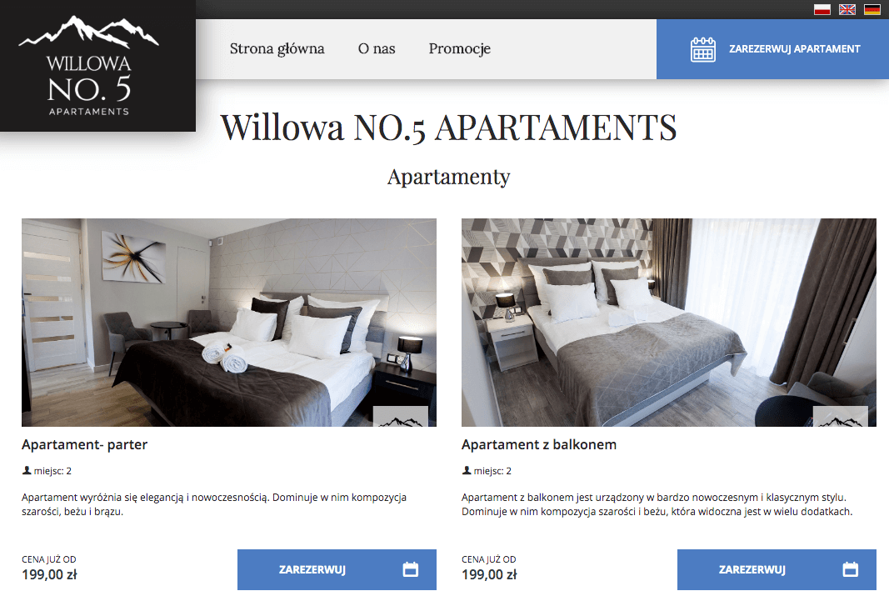The width and height of the screenshot is (889, 606).
Task: Click the person icon beside parter miejsc: 2
Action: tap(26, 470)
